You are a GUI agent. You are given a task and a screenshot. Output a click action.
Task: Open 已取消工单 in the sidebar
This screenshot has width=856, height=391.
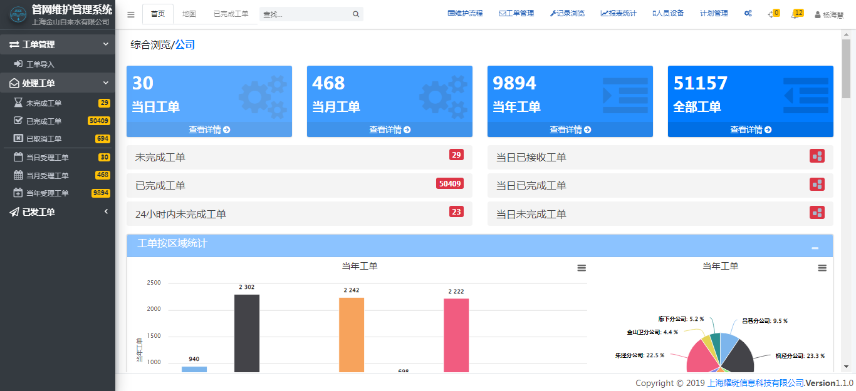pos(43,138)
